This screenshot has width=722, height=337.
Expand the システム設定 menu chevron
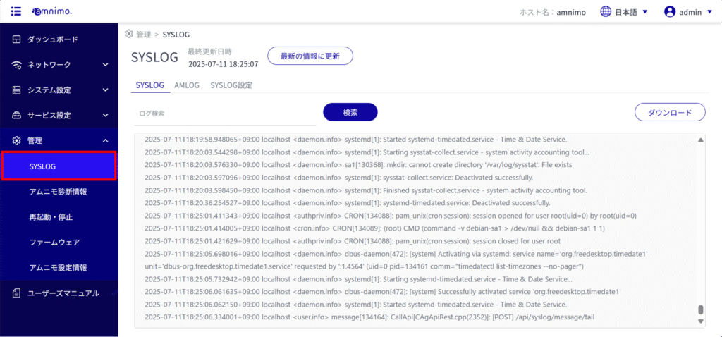pos(105,90)
